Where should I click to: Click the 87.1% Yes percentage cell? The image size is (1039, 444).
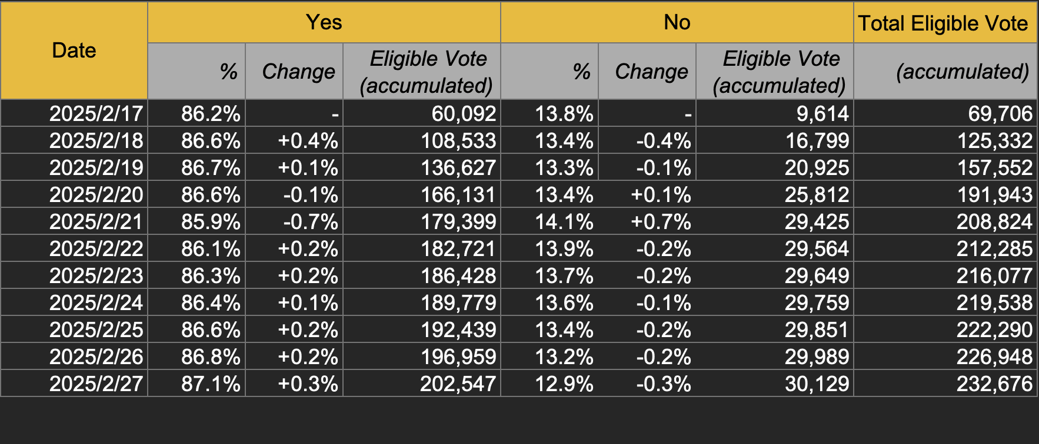pyautogui.click(x=211, y=384)
